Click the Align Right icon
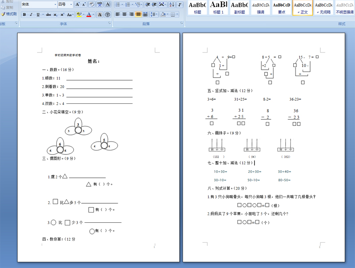Screen dimensions: 355x268 [x=131, y=15]
